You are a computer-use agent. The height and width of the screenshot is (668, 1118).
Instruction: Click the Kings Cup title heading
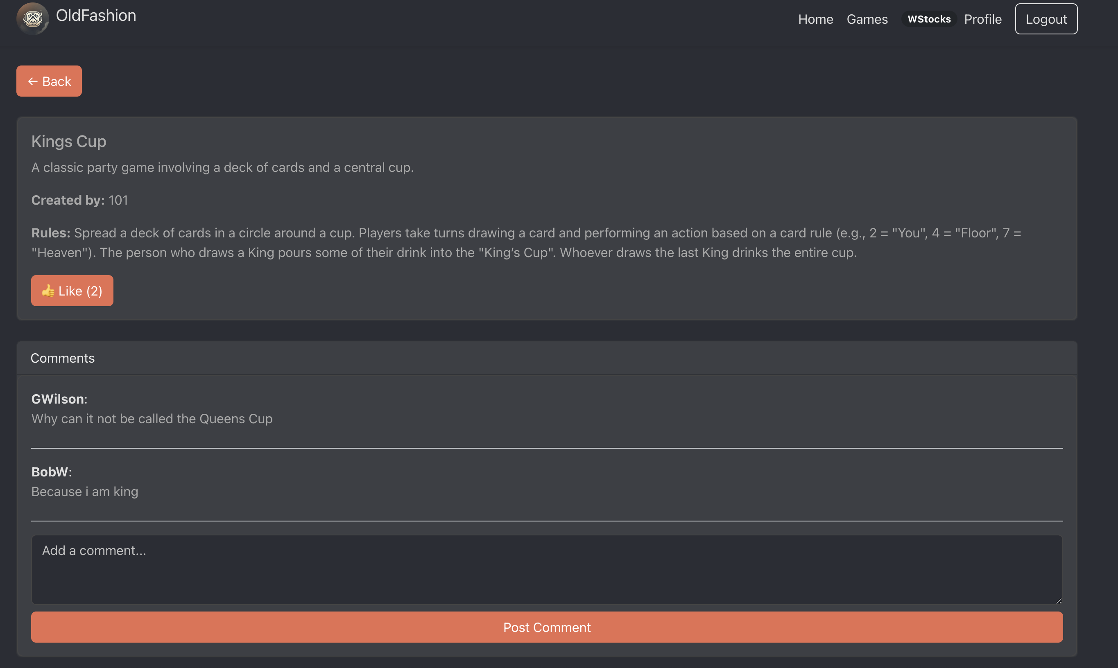pyautogui.click(x=69, y=141)
